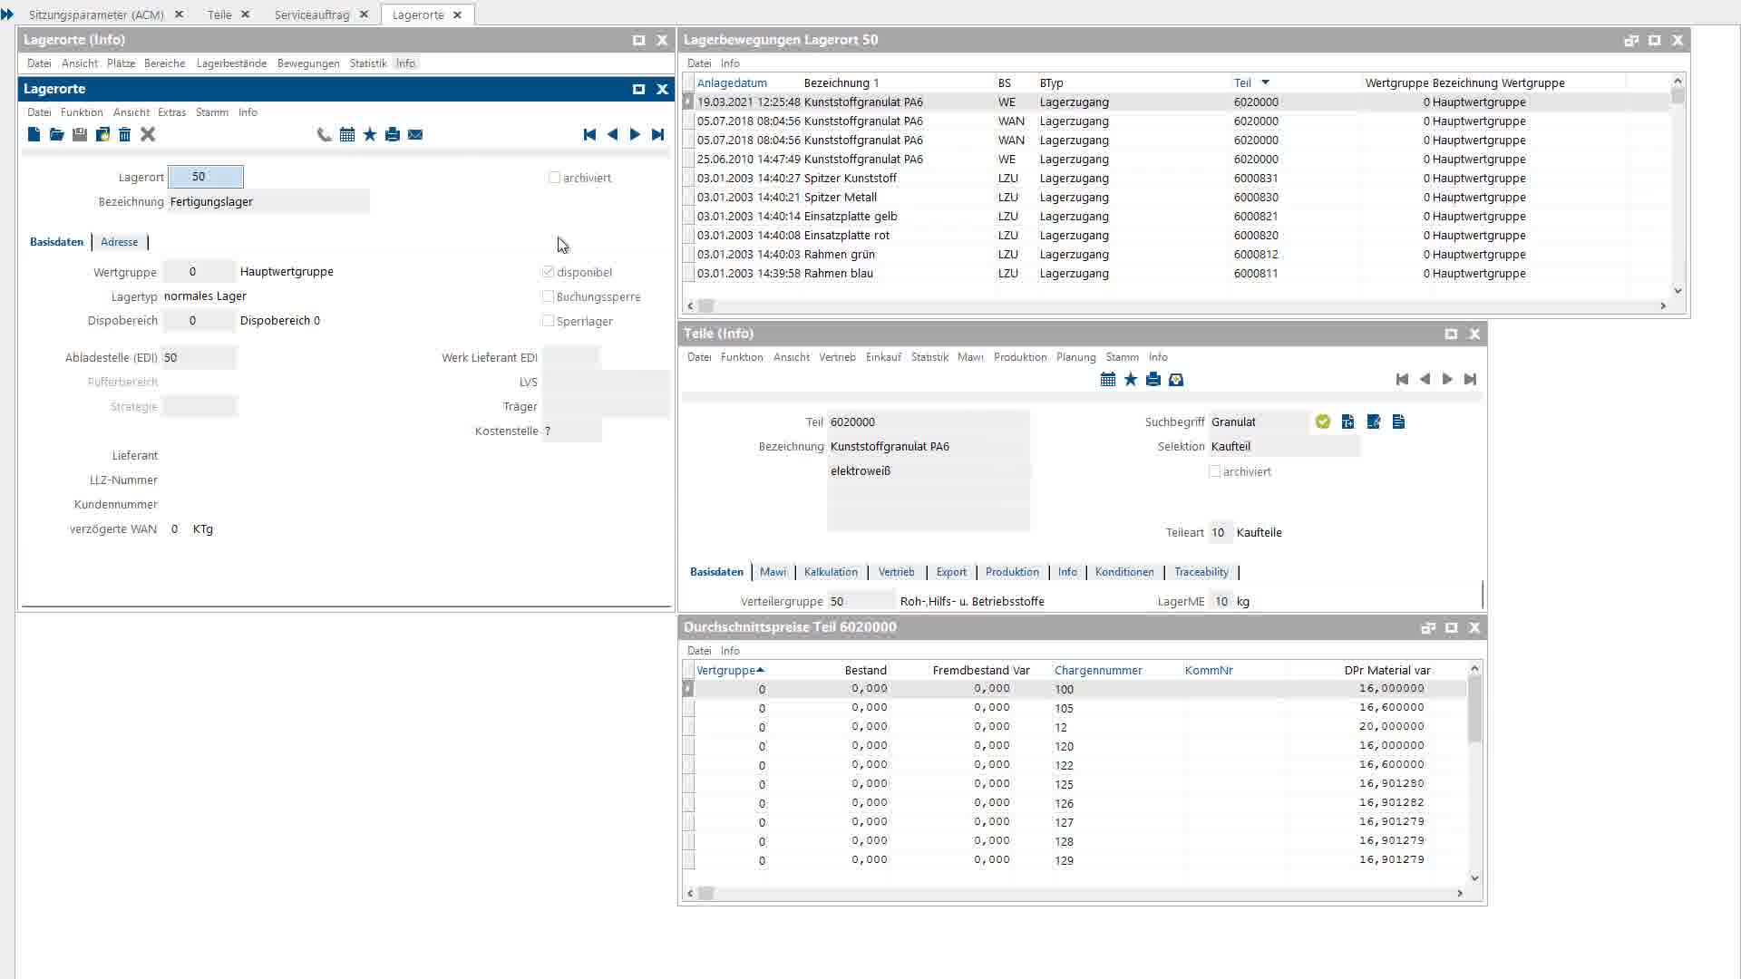1741x979 pixels.
Task: Click the inbox tray icon in Teile (Info)
Action: tap(1176, 379)
